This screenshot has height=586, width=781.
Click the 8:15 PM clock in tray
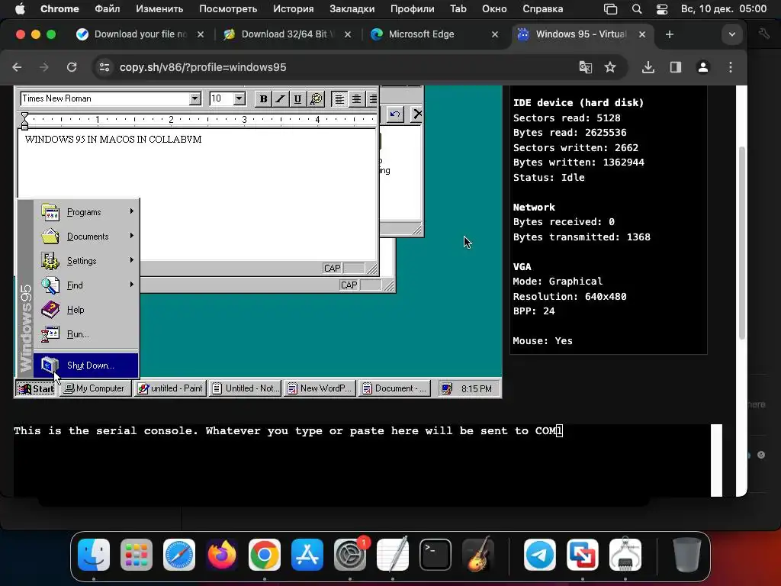476,388
